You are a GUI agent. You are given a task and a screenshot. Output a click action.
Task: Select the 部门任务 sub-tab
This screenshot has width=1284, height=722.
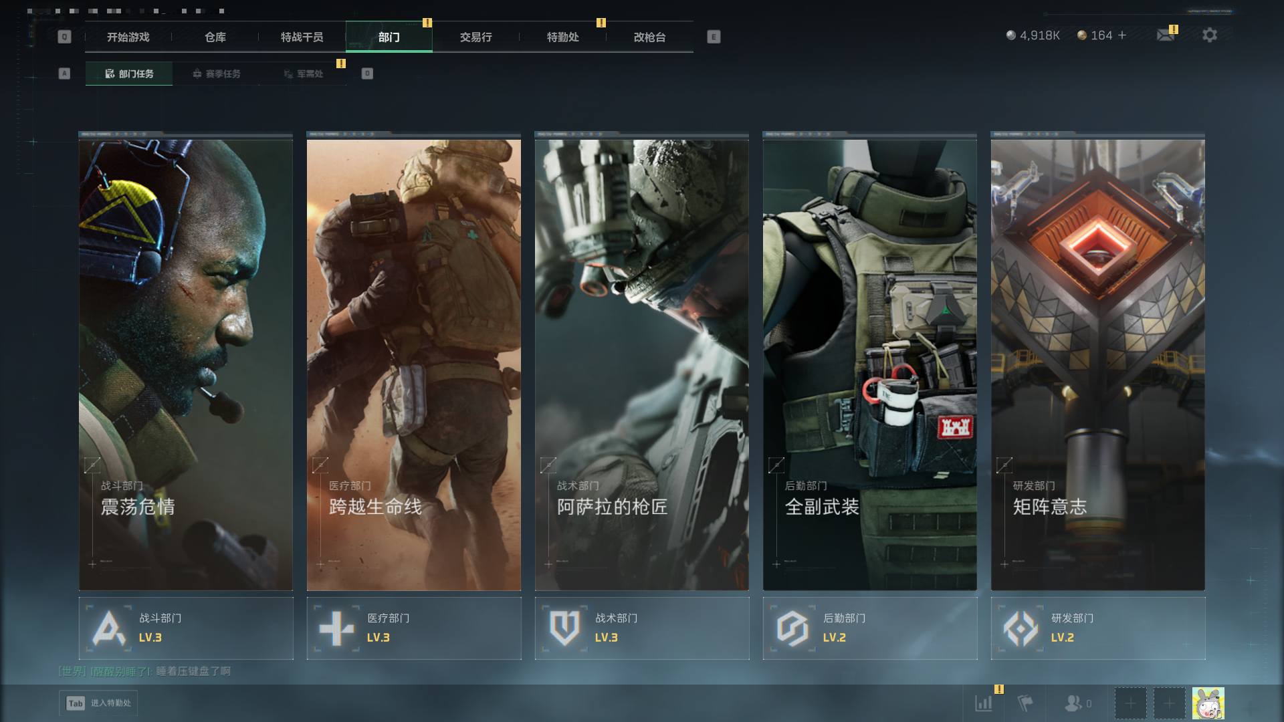[x=129, y=74]
